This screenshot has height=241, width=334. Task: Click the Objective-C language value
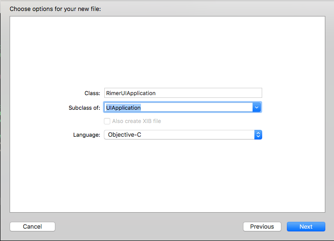[124, 135]
